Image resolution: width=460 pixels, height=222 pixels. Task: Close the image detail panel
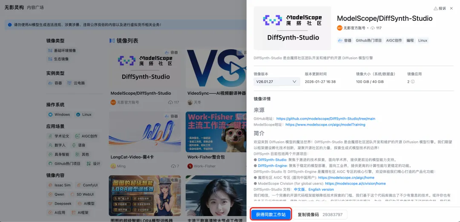(451, 8)
